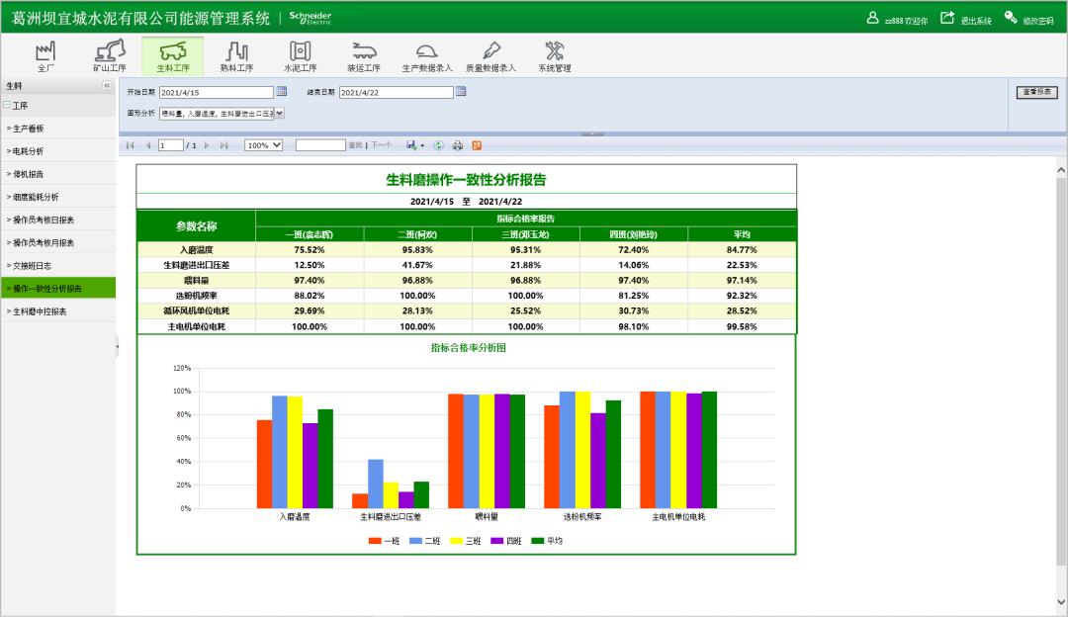Screen dimensions: 1068x617
Task: Click the report search text field
Action: (x=320, y=145)
